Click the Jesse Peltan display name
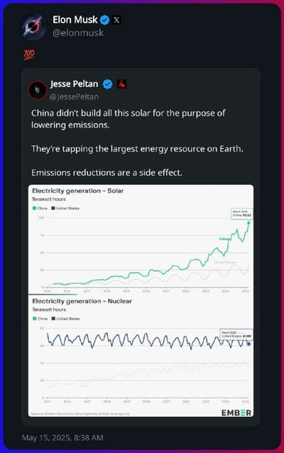Image resolution: width=284 pixels, height=453 pixels. coord(75,84)
